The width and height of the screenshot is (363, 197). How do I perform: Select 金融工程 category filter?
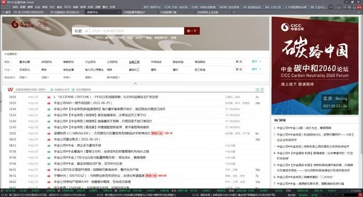pyautogui.click(x=134, y=62)
